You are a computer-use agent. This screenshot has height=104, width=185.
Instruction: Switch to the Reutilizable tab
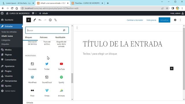pos(60,37)
